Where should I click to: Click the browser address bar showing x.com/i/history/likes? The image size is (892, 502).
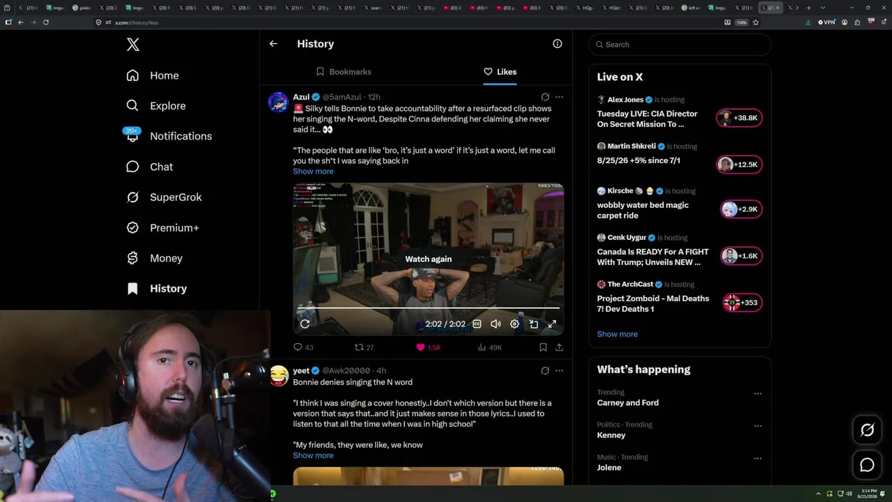411,22
